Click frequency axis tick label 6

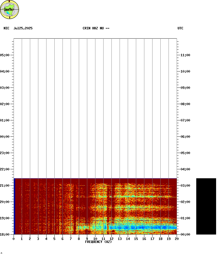click(x=63, y=239)
